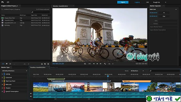Image resolution: width=181 pixels, height=102 pixels.
Task: Click the zoom-out icon next to the Project panel thumbnail slider
Action: coord(14,64)
